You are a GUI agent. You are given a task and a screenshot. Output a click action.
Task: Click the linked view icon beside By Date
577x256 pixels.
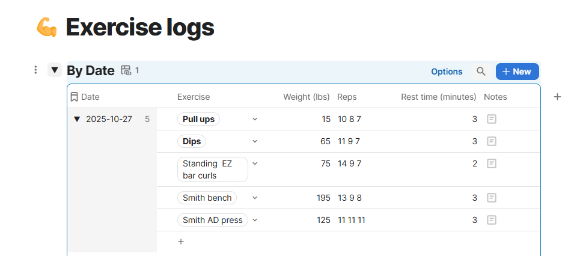coord(126,70)
